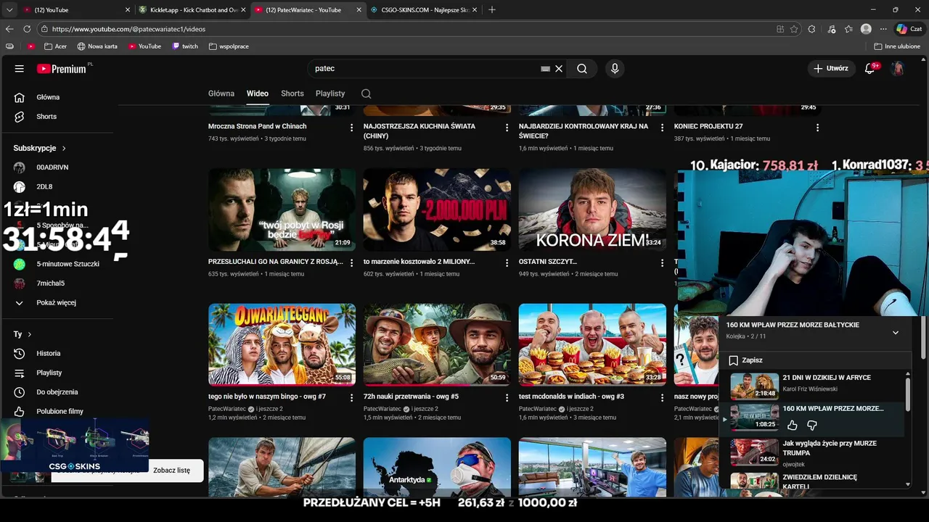Open title KONIEC PROJEKTU 27

coord(708,126)
